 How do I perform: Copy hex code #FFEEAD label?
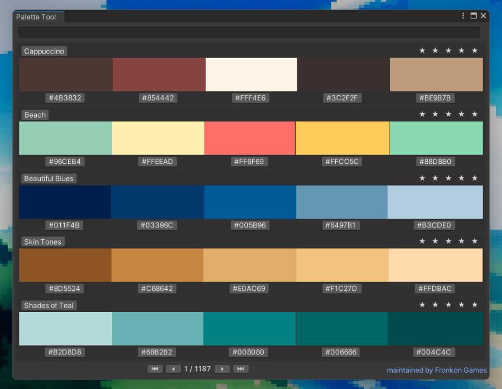click(157, 162)
